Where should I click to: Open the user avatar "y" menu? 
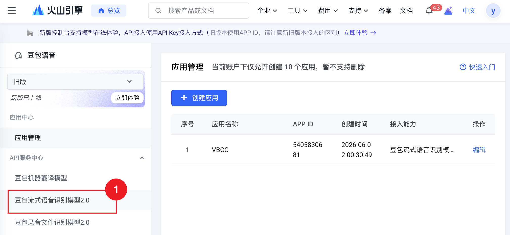point(493,11)
